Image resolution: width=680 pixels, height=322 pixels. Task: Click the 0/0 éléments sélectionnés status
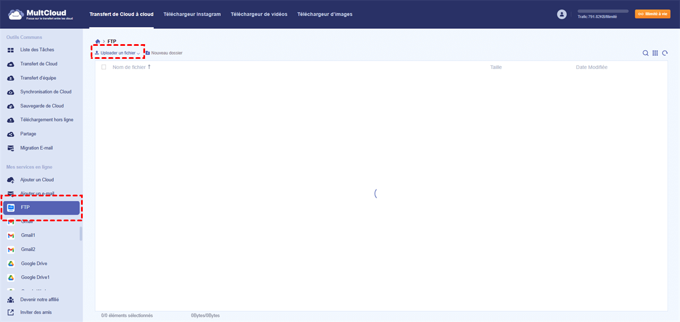[127, 315]
